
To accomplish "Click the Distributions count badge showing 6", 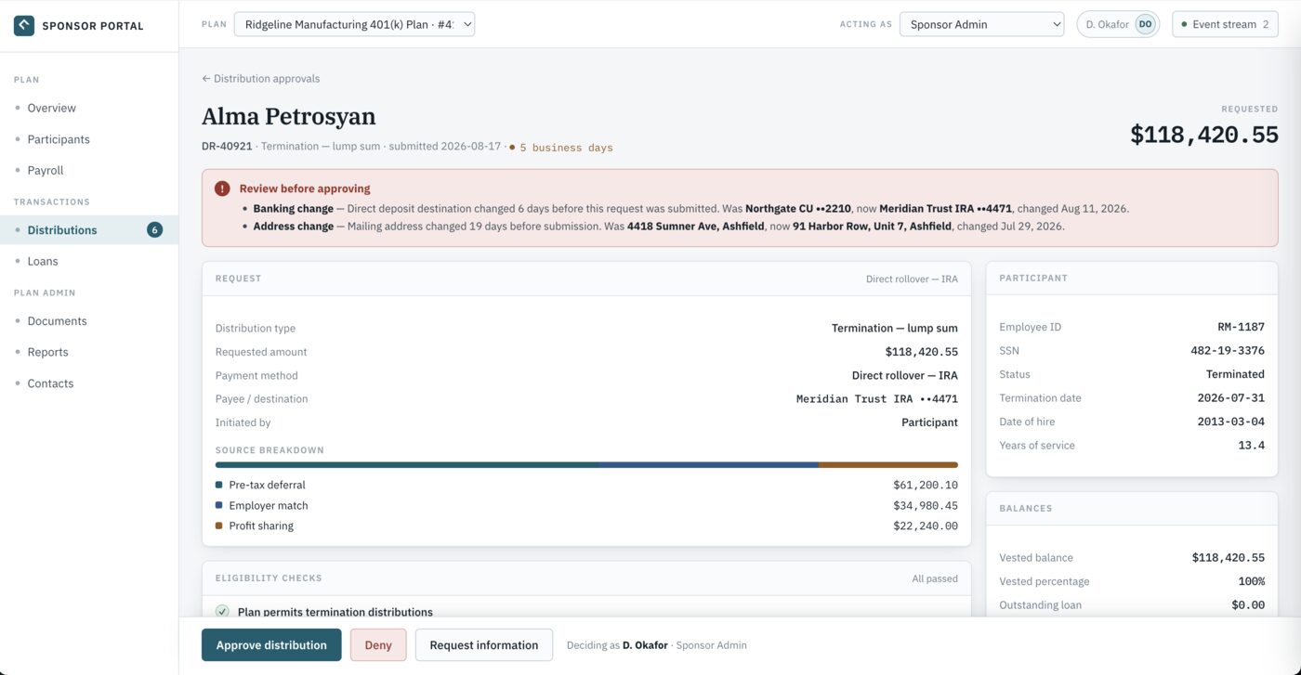I will tap(154, 229).
